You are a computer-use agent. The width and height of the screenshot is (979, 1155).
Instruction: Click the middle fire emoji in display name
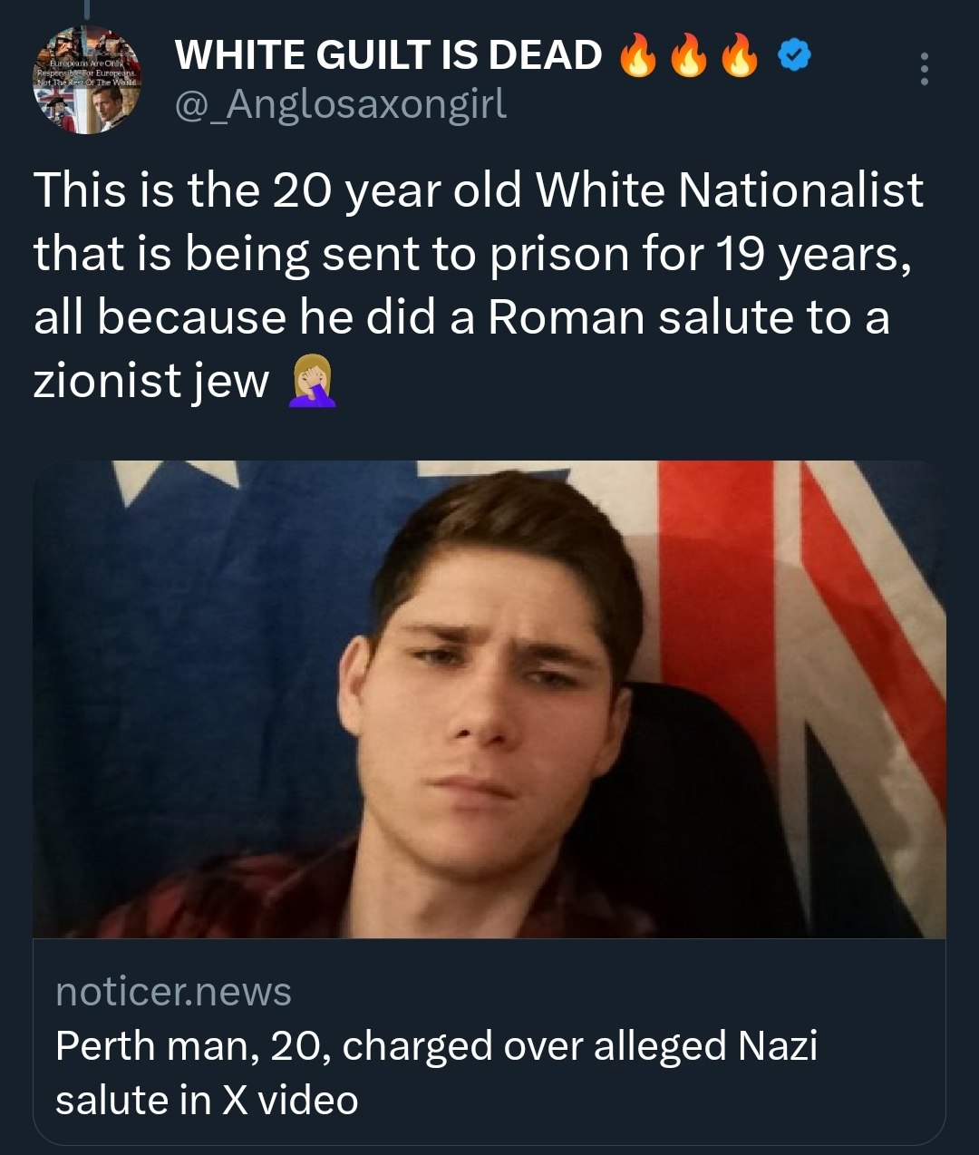[688, 57]
